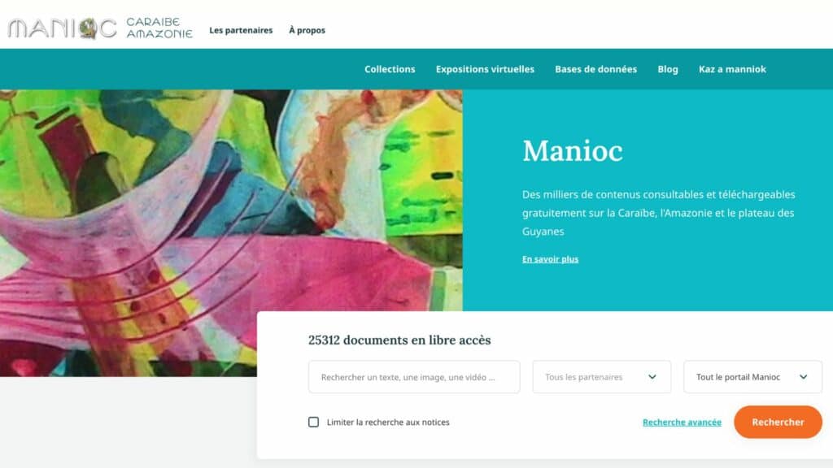Go to Bases de données
This screenshot has width=833, height=468.
595,69
